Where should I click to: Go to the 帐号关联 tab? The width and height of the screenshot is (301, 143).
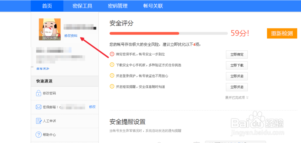coord(153,6)
